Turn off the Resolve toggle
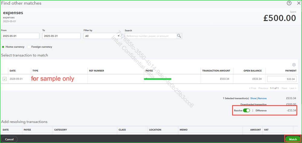Screen dimensions: 302x143 click(x=246, y=110)
